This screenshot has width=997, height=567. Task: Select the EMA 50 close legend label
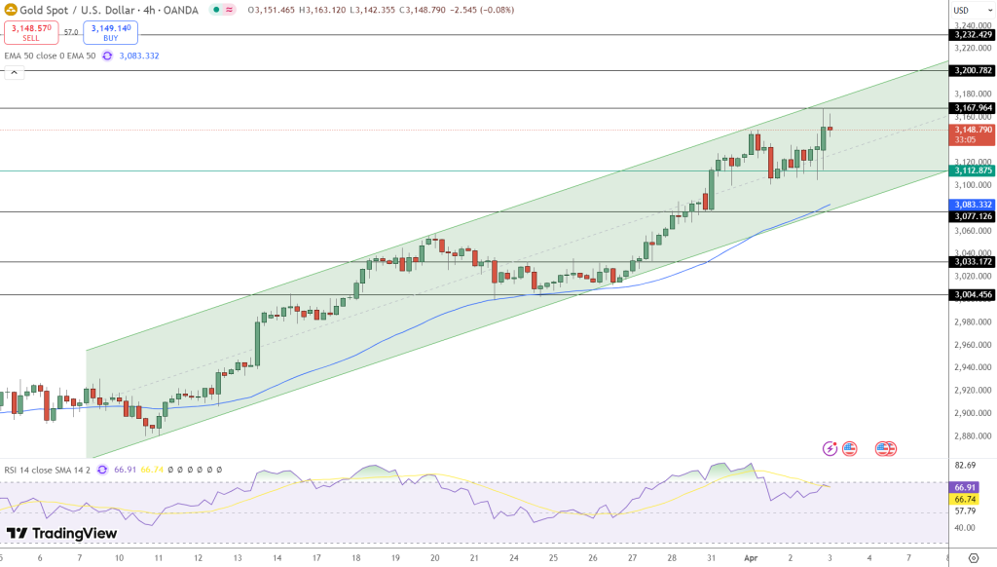pos(50,56)
